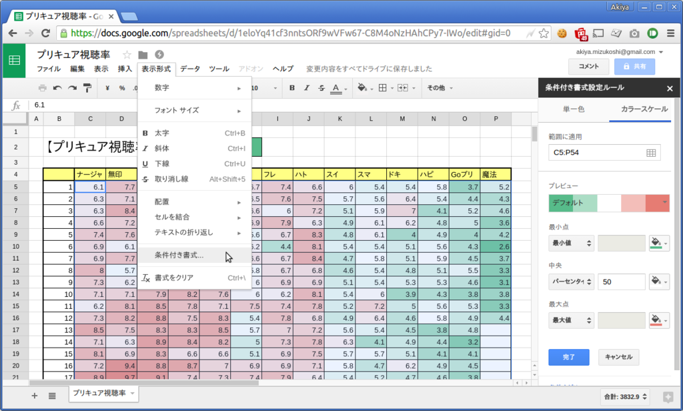Viewport: 683px width, 411px height.
Task: Reload the page in Chrome
Action: click(45, 33)
